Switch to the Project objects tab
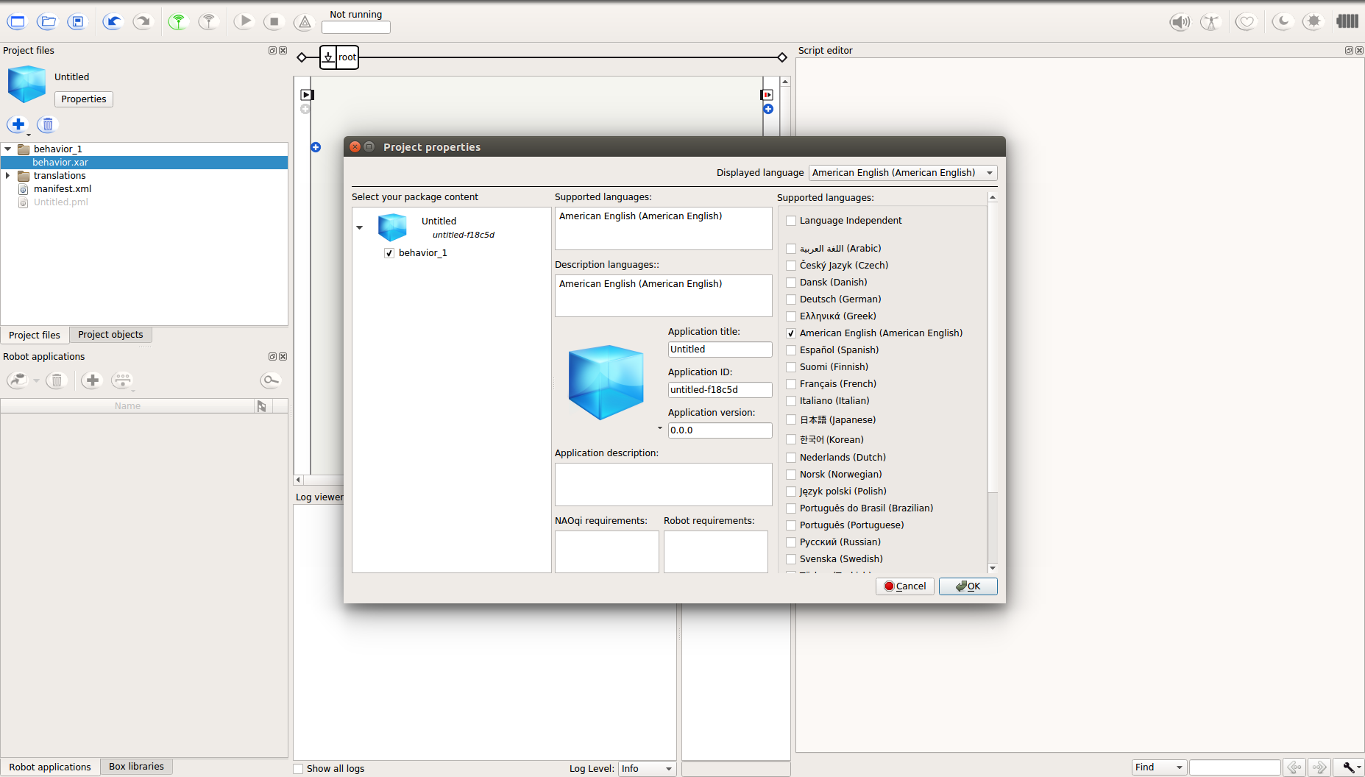 click(110, 335)
